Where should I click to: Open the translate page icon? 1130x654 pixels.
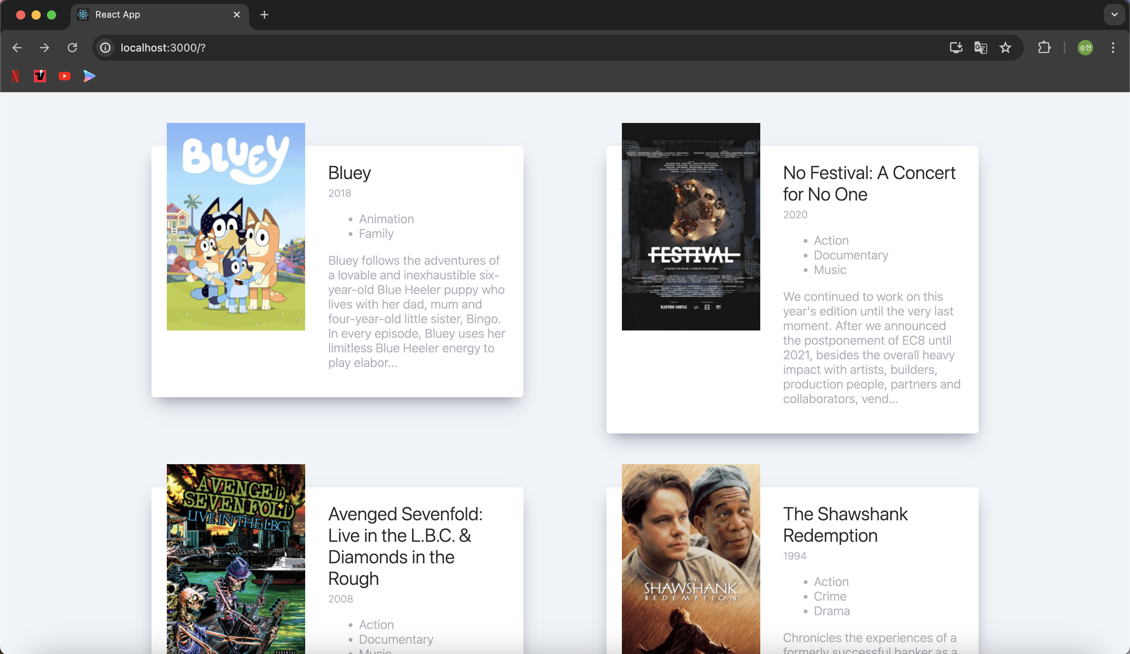click(x=981, y=48)
